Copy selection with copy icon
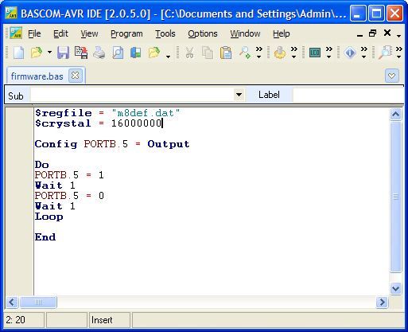 coord(208,53)
